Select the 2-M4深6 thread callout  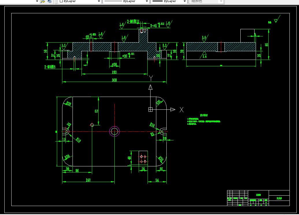coord(50,67)
